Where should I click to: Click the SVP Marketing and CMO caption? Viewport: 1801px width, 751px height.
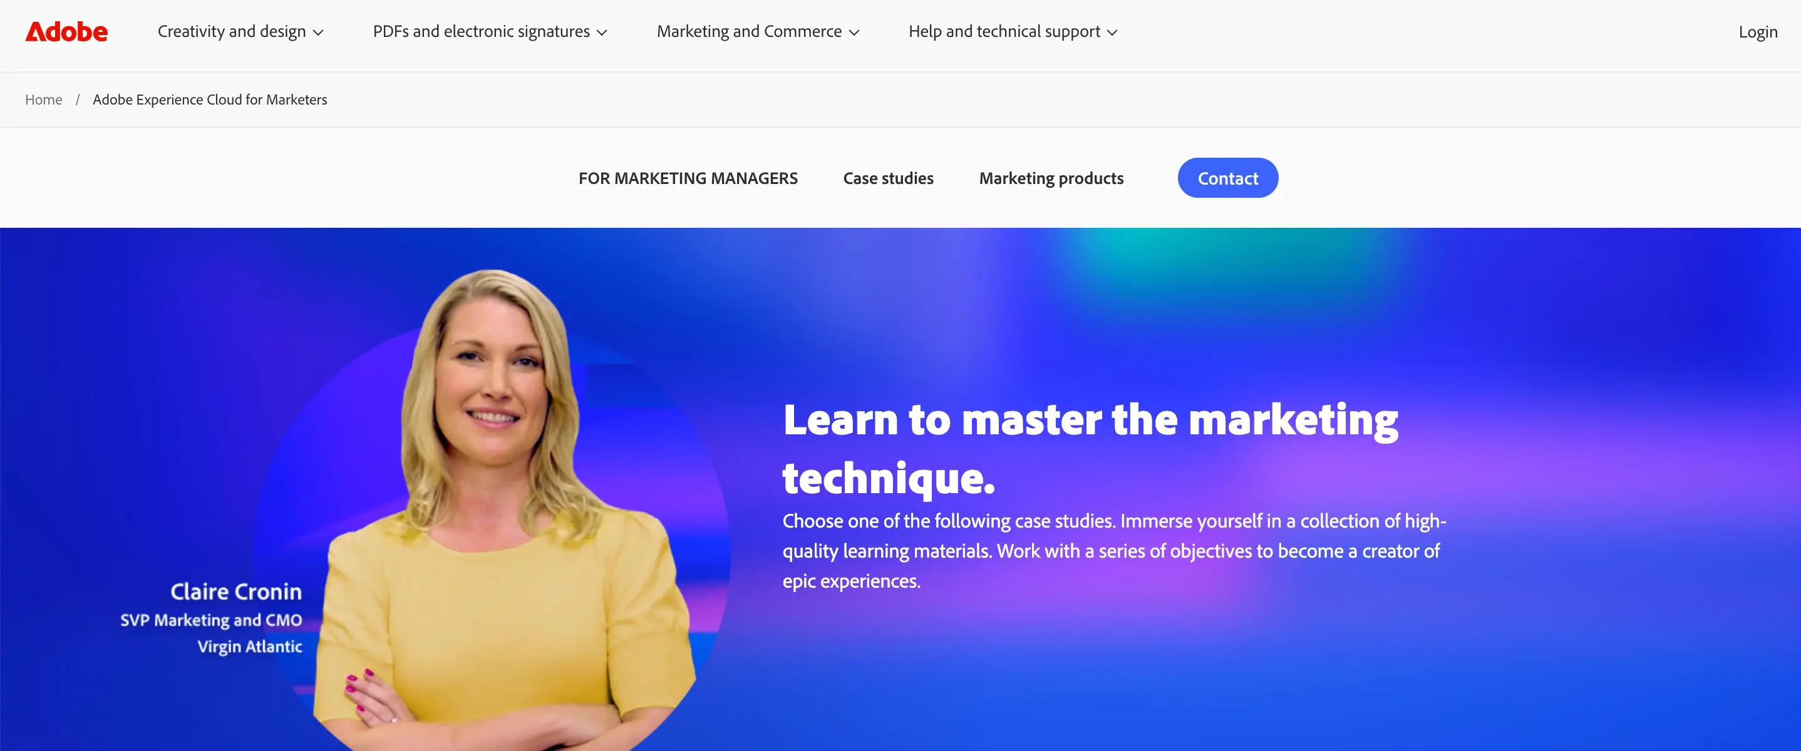pyautogui.click(x=211, y=620)
